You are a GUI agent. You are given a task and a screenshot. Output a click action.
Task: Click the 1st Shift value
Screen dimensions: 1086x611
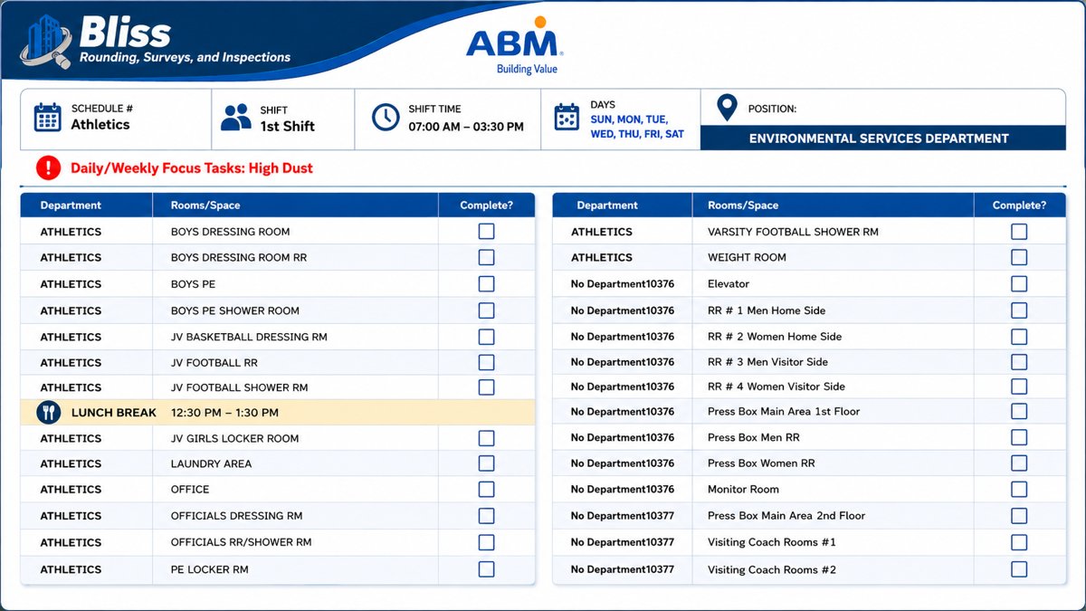point(288,127)
